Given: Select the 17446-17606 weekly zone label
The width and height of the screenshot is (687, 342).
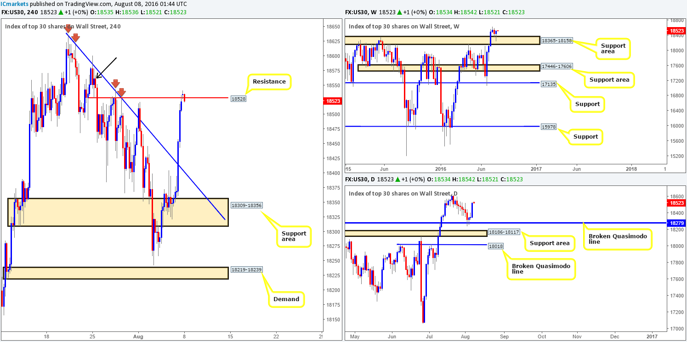Looking at the screenshot, I should [557, 67].
